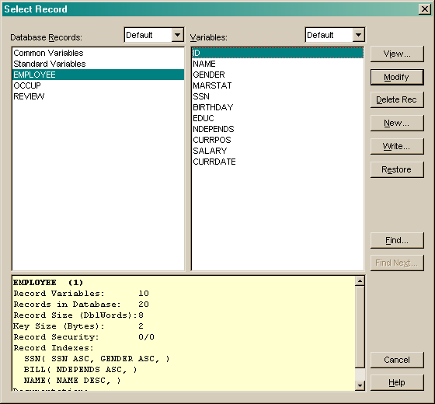The image size is (435, 404).
Task: Open Help for this dialog
Action: pos(397,382)
